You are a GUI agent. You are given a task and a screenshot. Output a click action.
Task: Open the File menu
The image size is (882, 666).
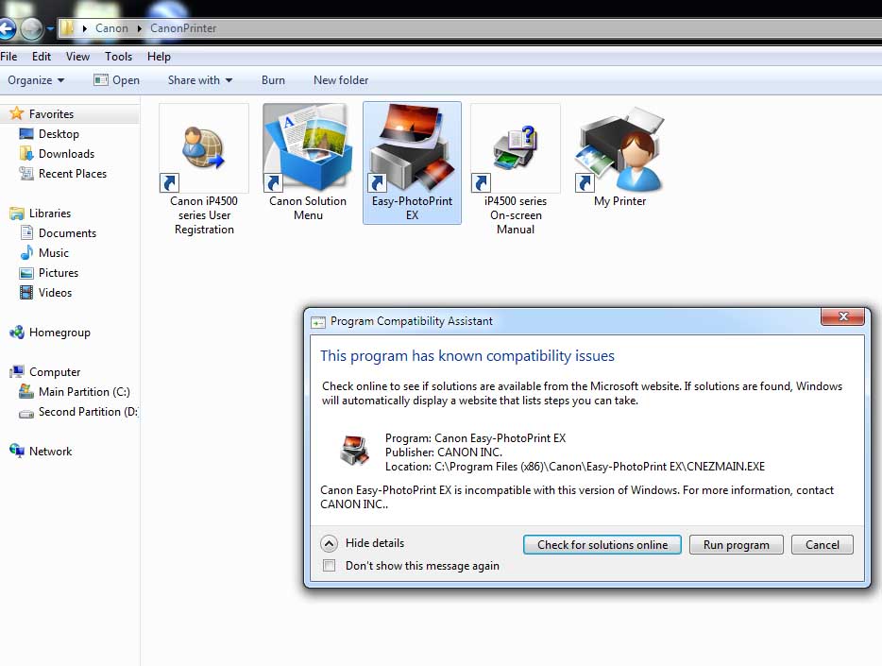[8, 57]
